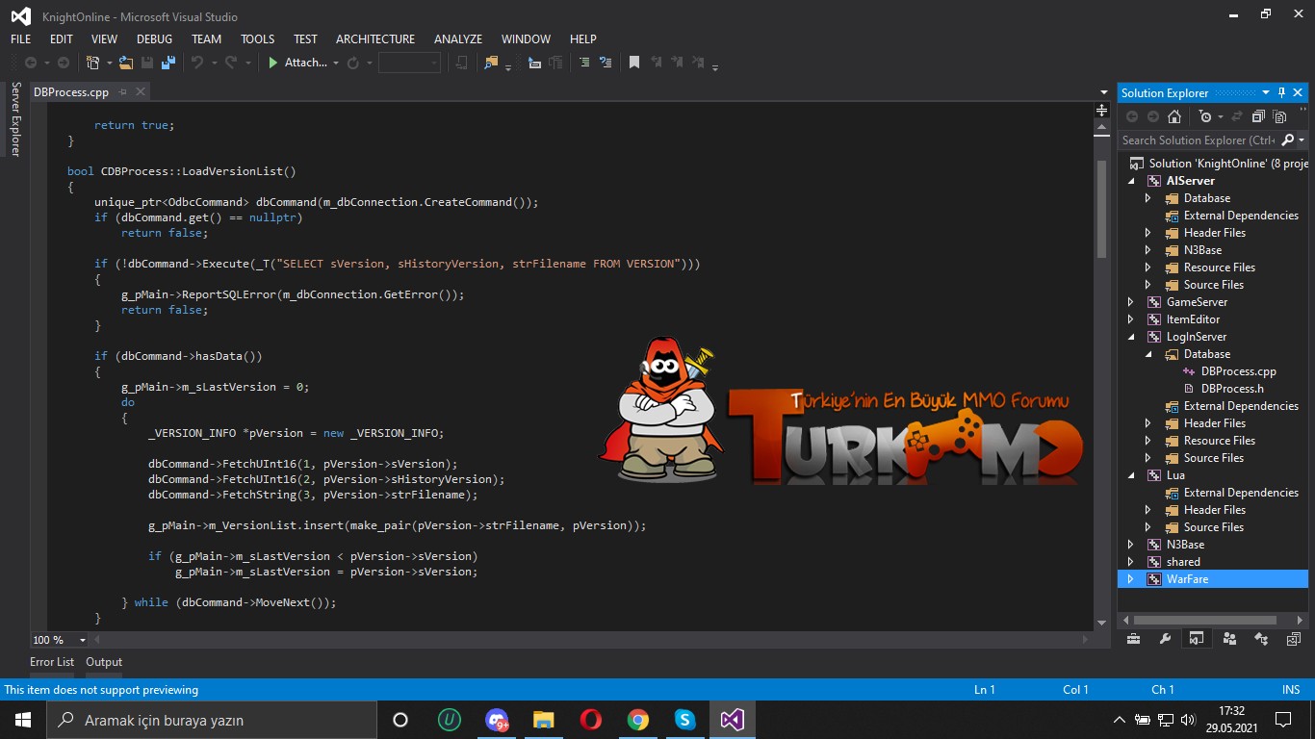Click the Find in Files toolbar icon

(491, 63)
